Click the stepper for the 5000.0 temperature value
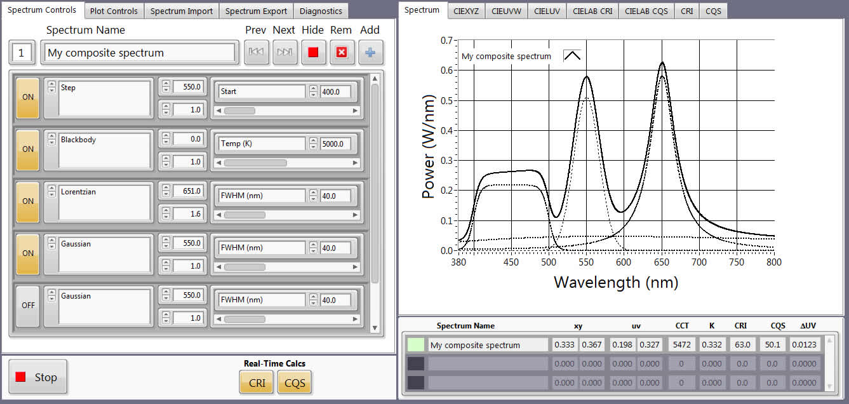Viewport: 849px width, 404px height. coord(313,144)
